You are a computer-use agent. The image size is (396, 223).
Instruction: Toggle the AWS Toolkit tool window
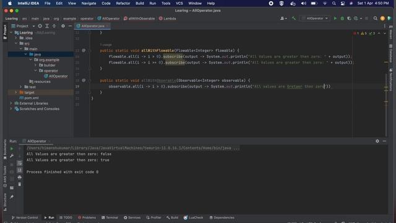point(5,176)
